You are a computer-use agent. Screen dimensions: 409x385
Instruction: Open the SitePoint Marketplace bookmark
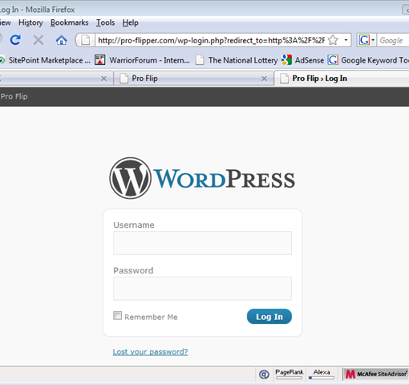[46, 60]
